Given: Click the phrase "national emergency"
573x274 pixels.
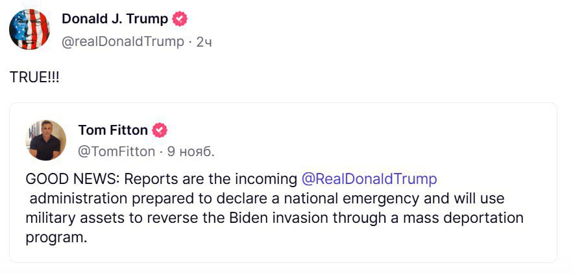Looking at the screenshot, I should [369, 198].
